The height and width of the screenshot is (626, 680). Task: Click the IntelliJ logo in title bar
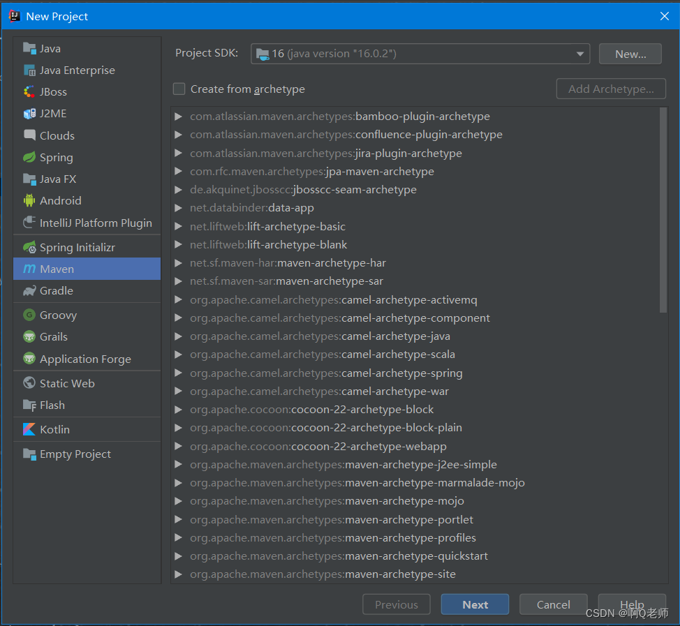tap(14, 16)
